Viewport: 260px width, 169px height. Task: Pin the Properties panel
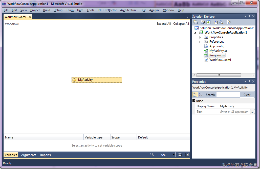[249, 81]
